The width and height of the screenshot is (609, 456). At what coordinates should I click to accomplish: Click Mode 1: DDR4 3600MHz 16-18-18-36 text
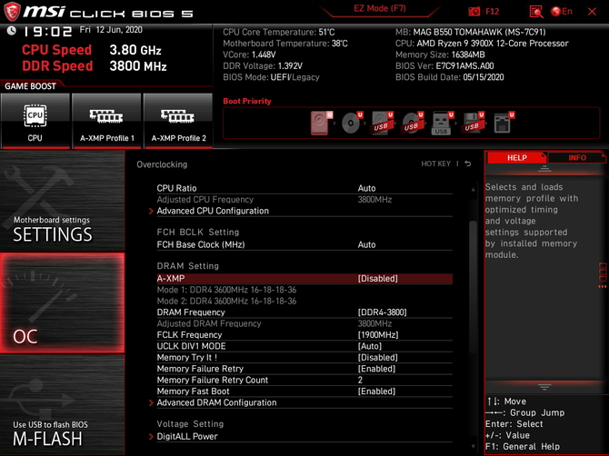[x=226, y=290]
